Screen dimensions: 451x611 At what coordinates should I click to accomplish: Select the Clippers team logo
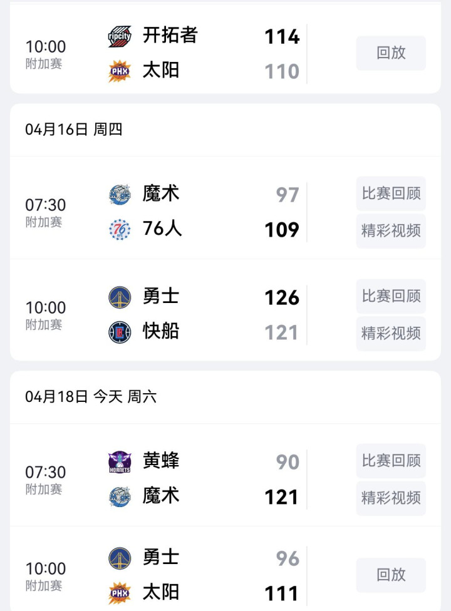[x=120, y=332]
